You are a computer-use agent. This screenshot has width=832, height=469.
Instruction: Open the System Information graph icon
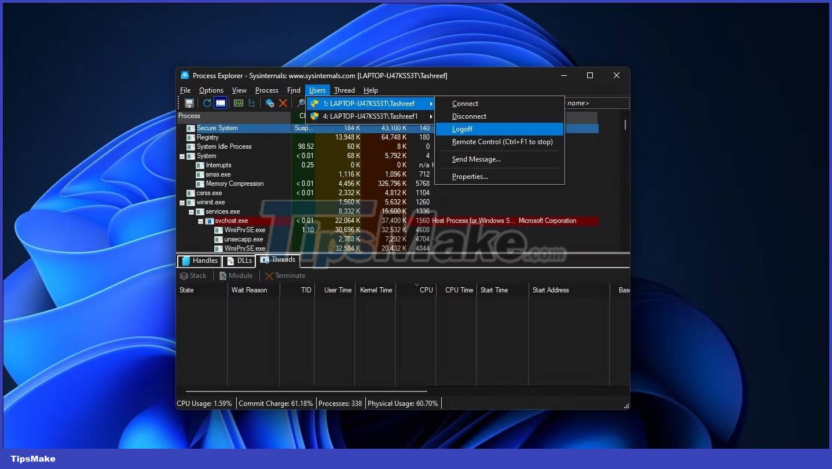(238, 103)
